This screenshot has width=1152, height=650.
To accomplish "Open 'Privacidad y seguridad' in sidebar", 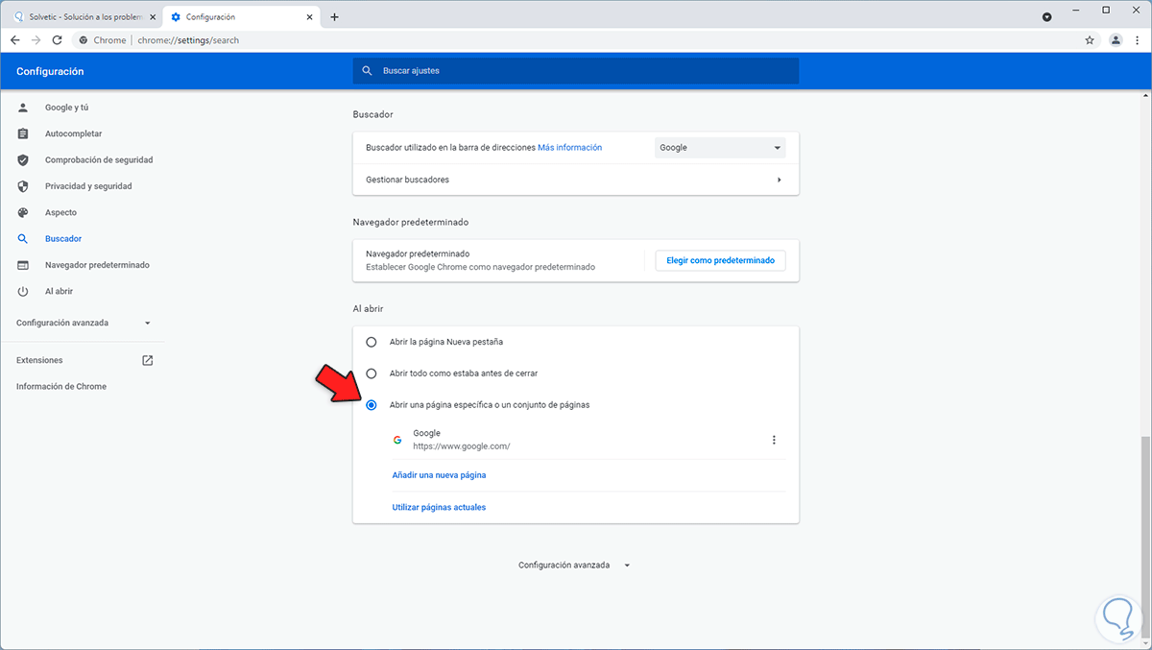I will click(88, 186).
